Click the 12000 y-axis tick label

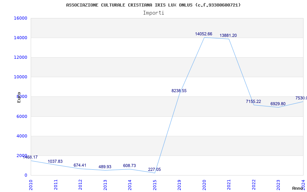pos(21,57)
